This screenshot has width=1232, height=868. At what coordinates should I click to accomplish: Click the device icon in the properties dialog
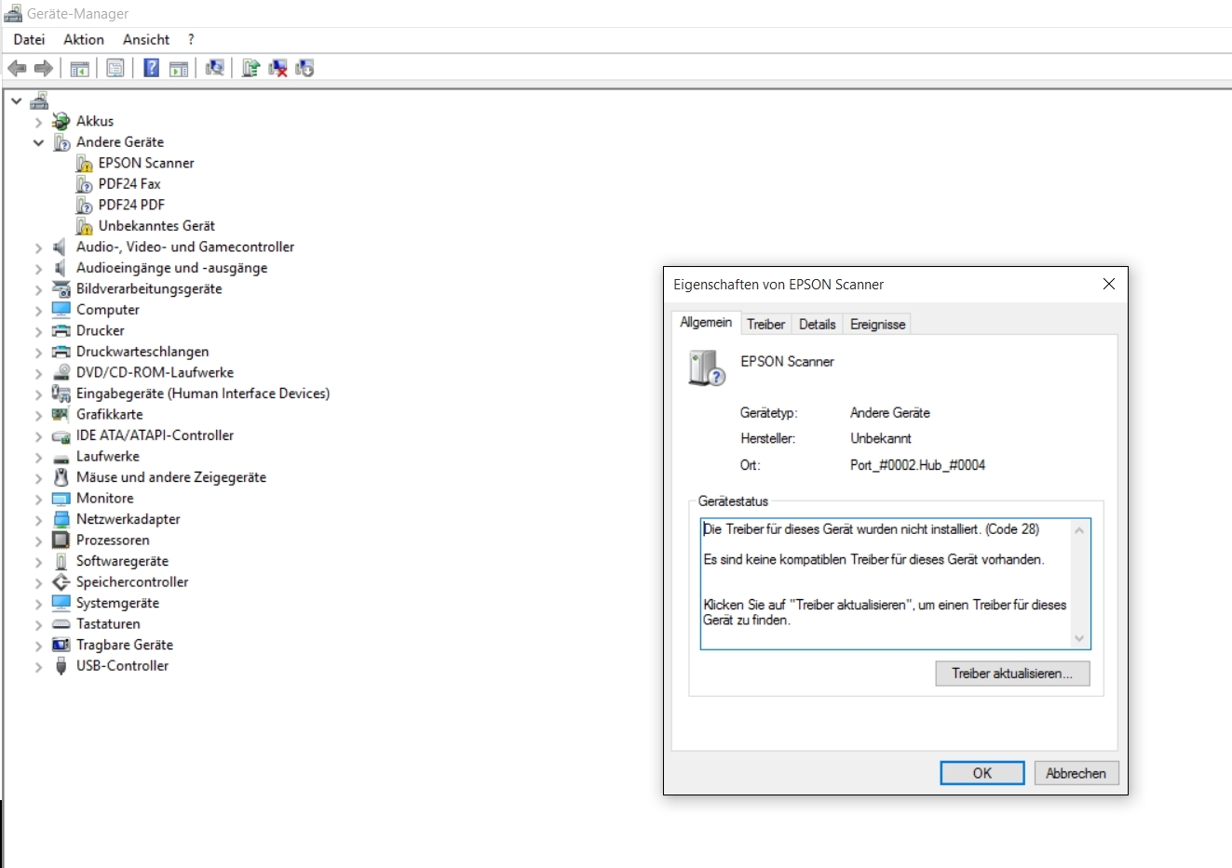point(707,368)
